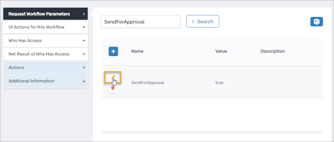Screen dimensions: 334x142
Task: Click the Value column header
Action: (x=221, y=51)
